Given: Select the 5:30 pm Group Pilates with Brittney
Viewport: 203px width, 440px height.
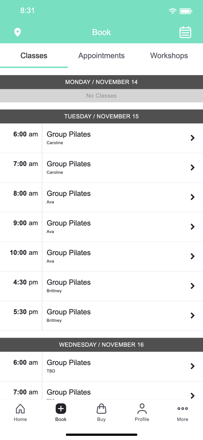Looking at the screenshot, I should [101, 316].
